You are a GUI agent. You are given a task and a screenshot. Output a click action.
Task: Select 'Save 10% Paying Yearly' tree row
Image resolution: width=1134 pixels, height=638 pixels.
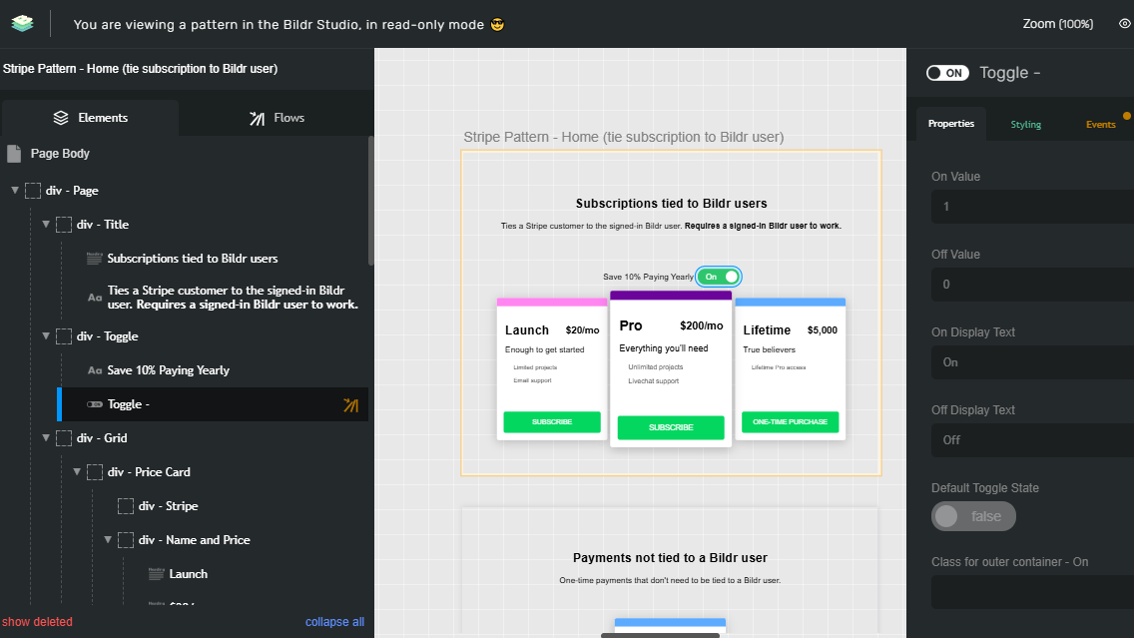coord(169,370)
